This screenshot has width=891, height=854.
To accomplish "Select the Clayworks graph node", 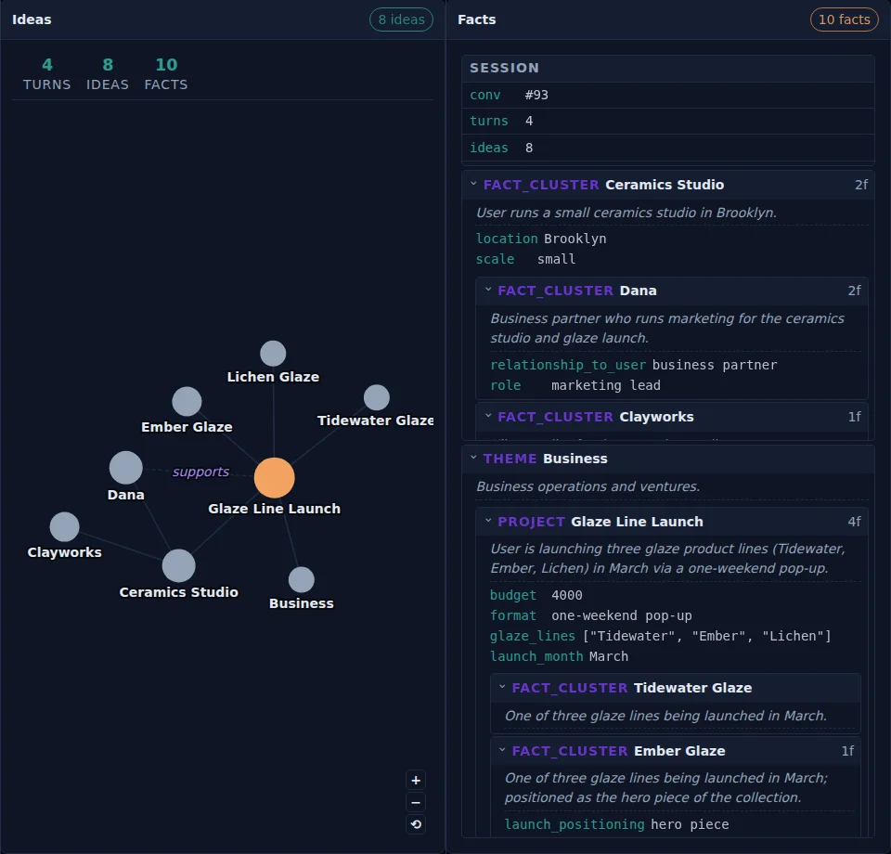I will (x=64, y=526).
